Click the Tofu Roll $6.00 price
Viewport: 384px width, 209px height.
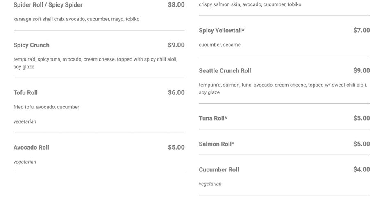pos(176,93)
